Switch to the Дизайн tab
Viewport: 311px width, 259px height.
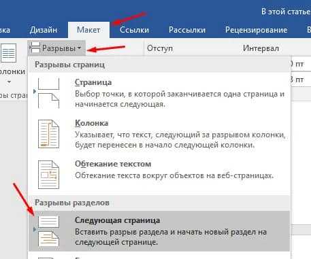pyautogui.click(x=44, y=30)
